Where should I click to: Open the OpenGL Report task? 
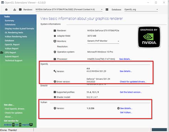(12, 44)
